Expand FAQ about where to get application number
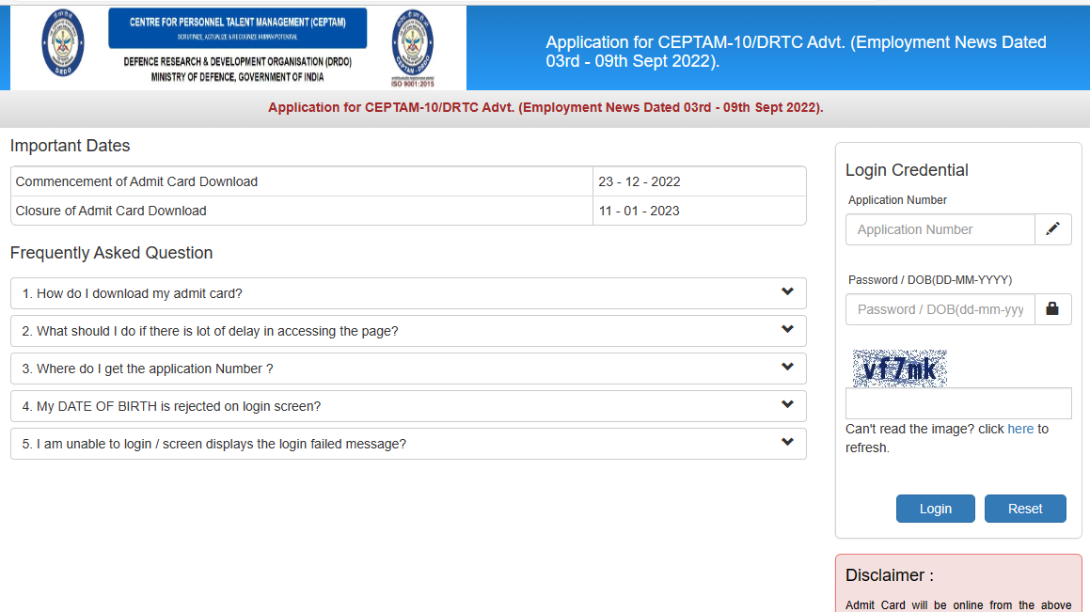 click(x=407, y=368)
